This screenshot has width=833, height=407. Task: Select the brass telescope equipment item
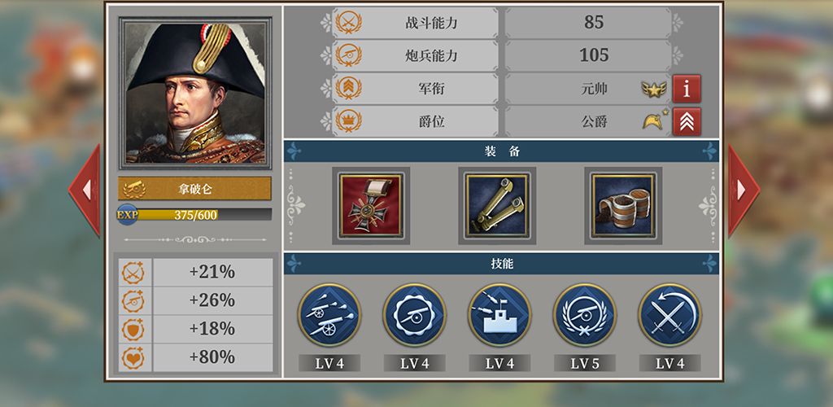pos(497,206)
